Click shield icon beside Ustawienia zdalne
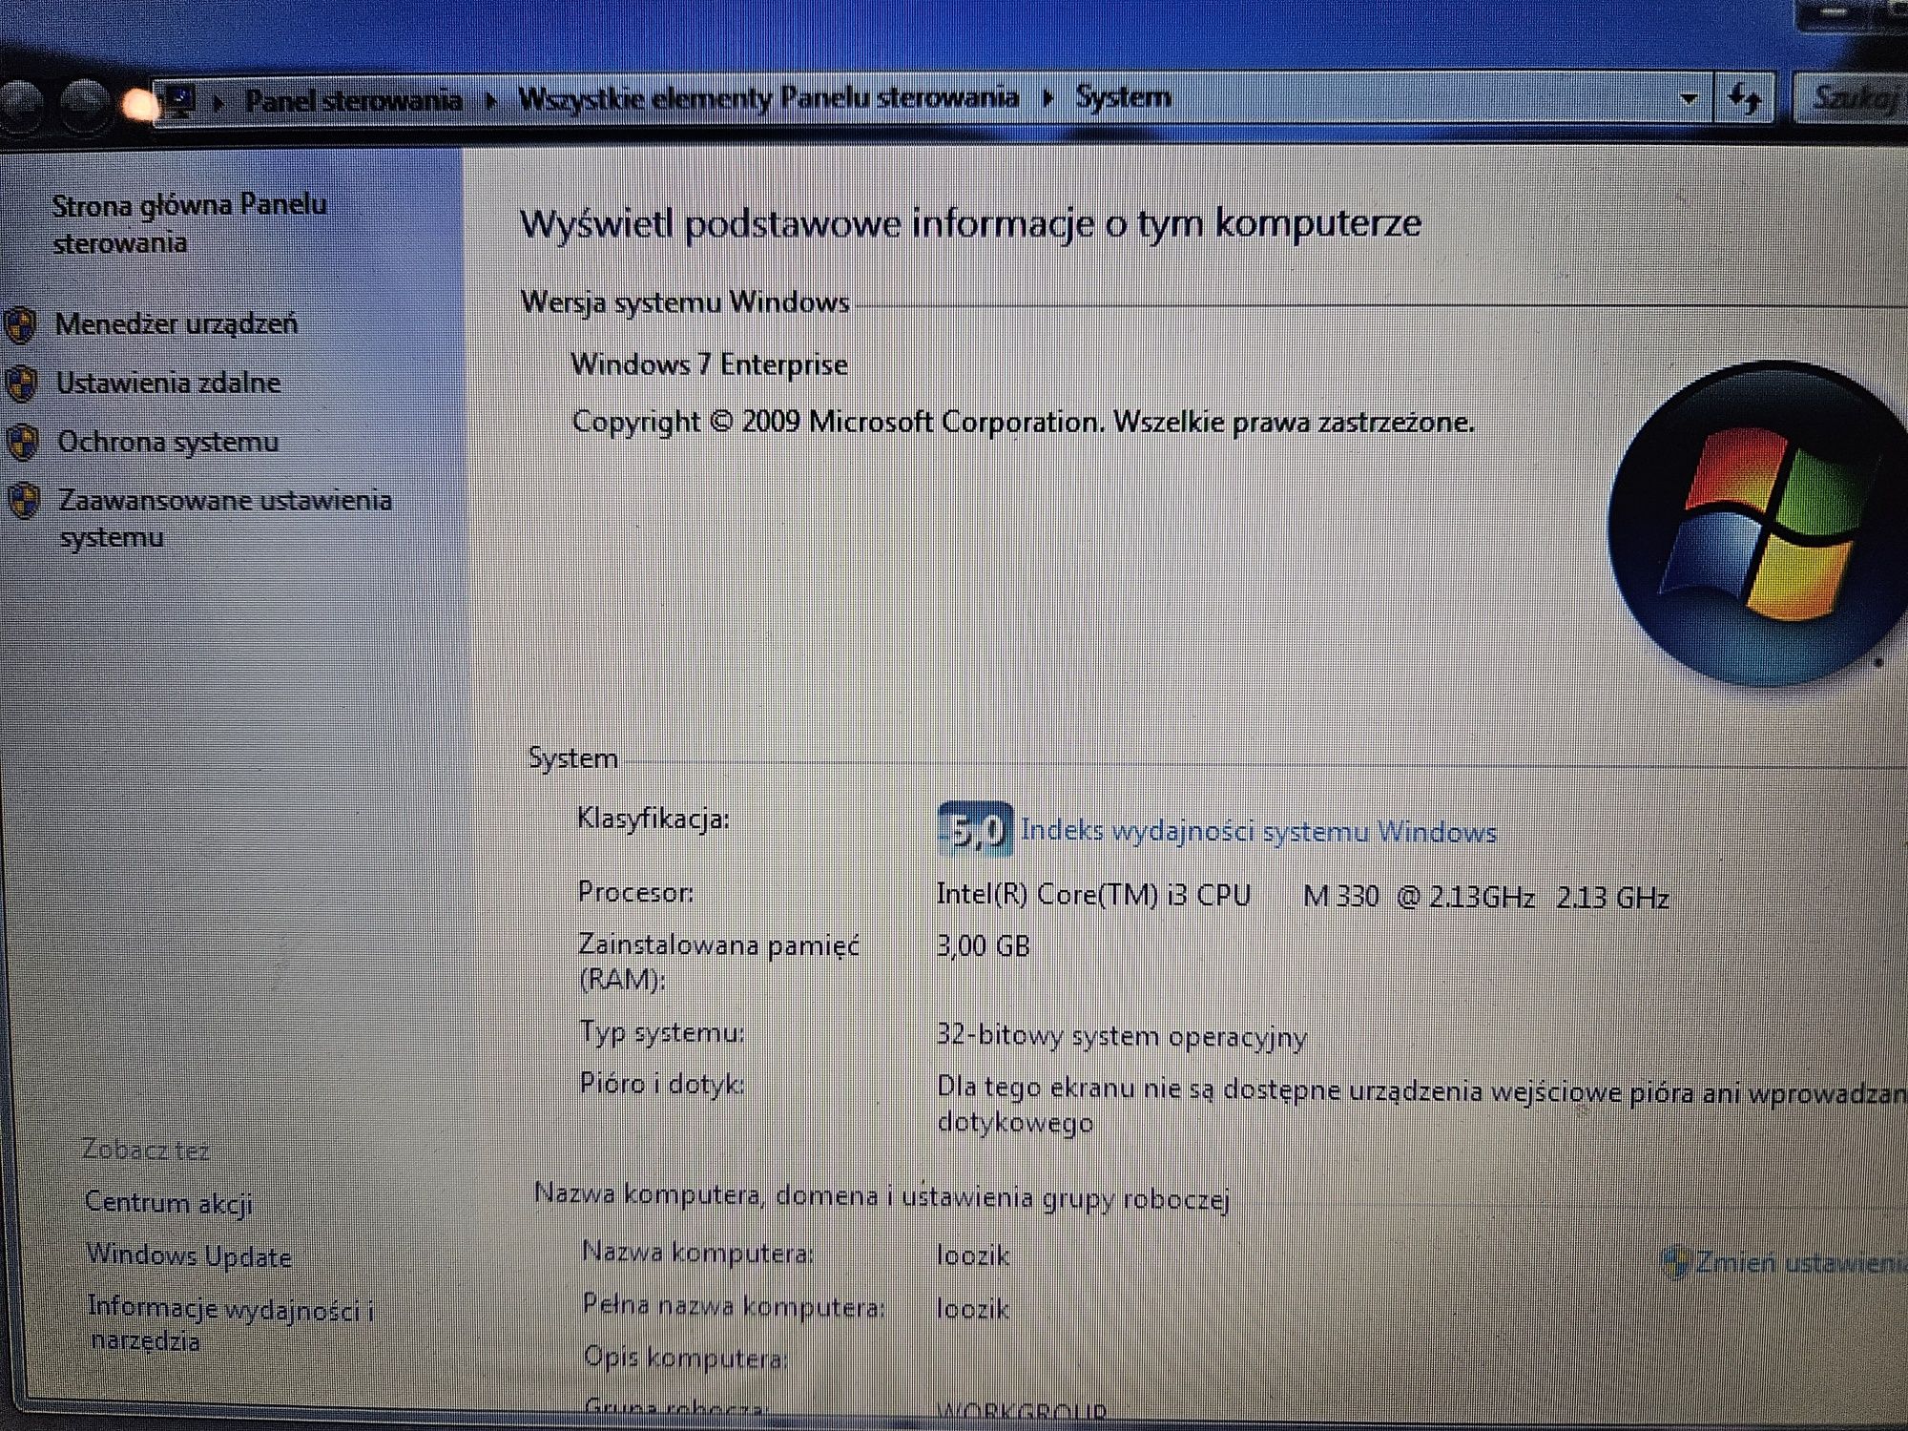 tap(22, 384)
